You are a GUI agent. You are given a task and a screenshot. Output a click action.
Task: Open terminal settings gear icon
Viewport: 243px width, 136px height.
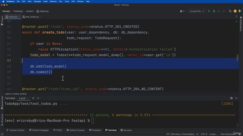coord(231,98)
